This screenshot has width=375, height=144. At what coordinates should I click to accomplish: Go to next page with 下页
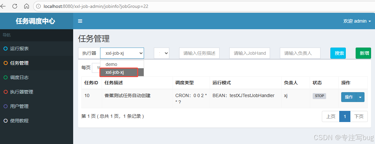coord(359,116)
